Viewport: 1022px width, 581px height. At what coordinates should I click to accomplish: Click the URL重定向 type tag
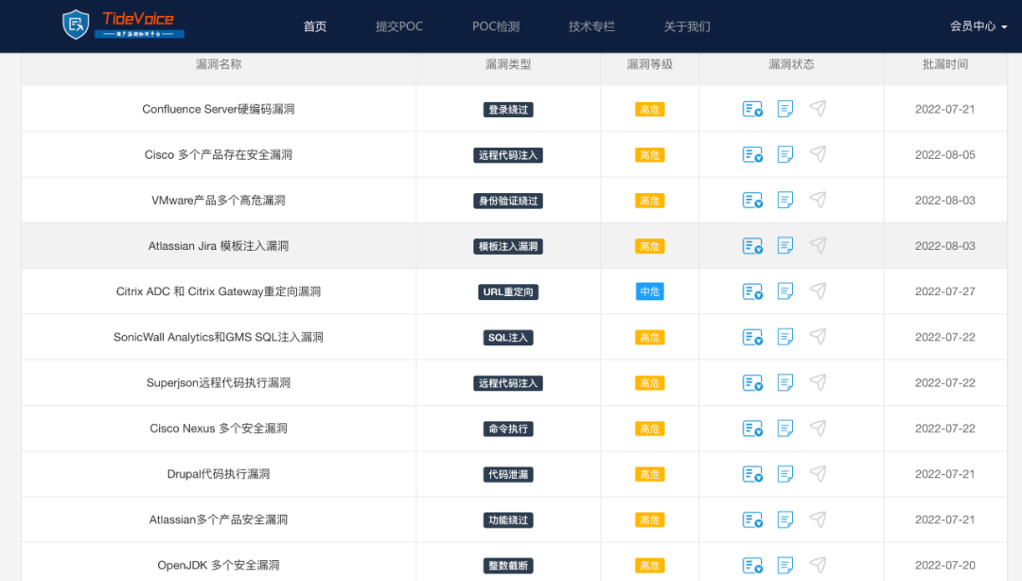(508, 292)
